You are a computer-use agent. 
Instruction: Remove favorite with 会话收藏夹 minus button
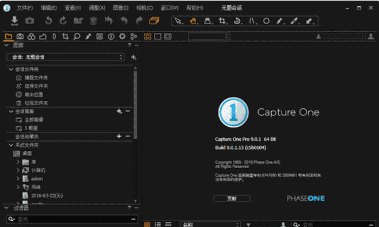click(x=128, y=137)
